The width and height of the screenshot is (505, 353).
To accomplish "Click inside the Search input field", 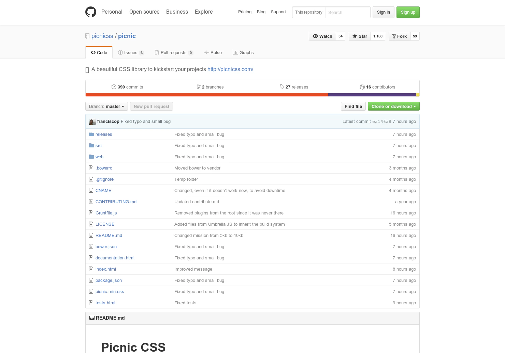I will 347,12.
